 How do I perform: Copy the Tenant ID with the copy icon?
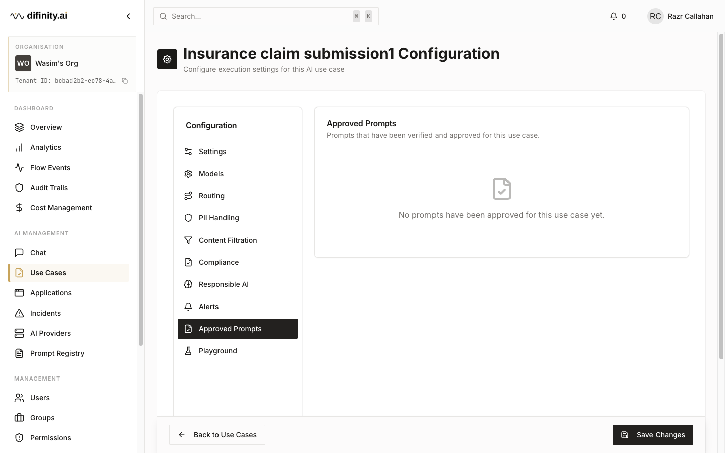point(125,81)
